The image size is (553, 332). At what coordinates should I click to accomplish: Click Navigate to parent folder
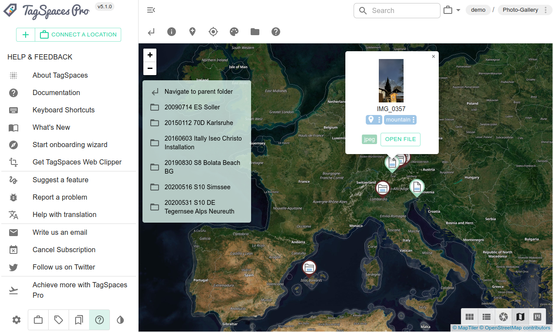(197, 92)
